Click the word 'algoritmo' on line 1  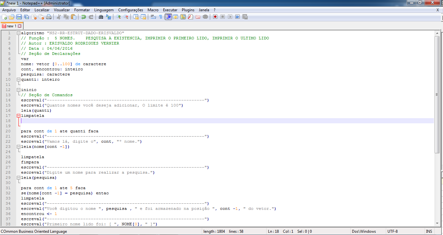click(x=33, y=33)
